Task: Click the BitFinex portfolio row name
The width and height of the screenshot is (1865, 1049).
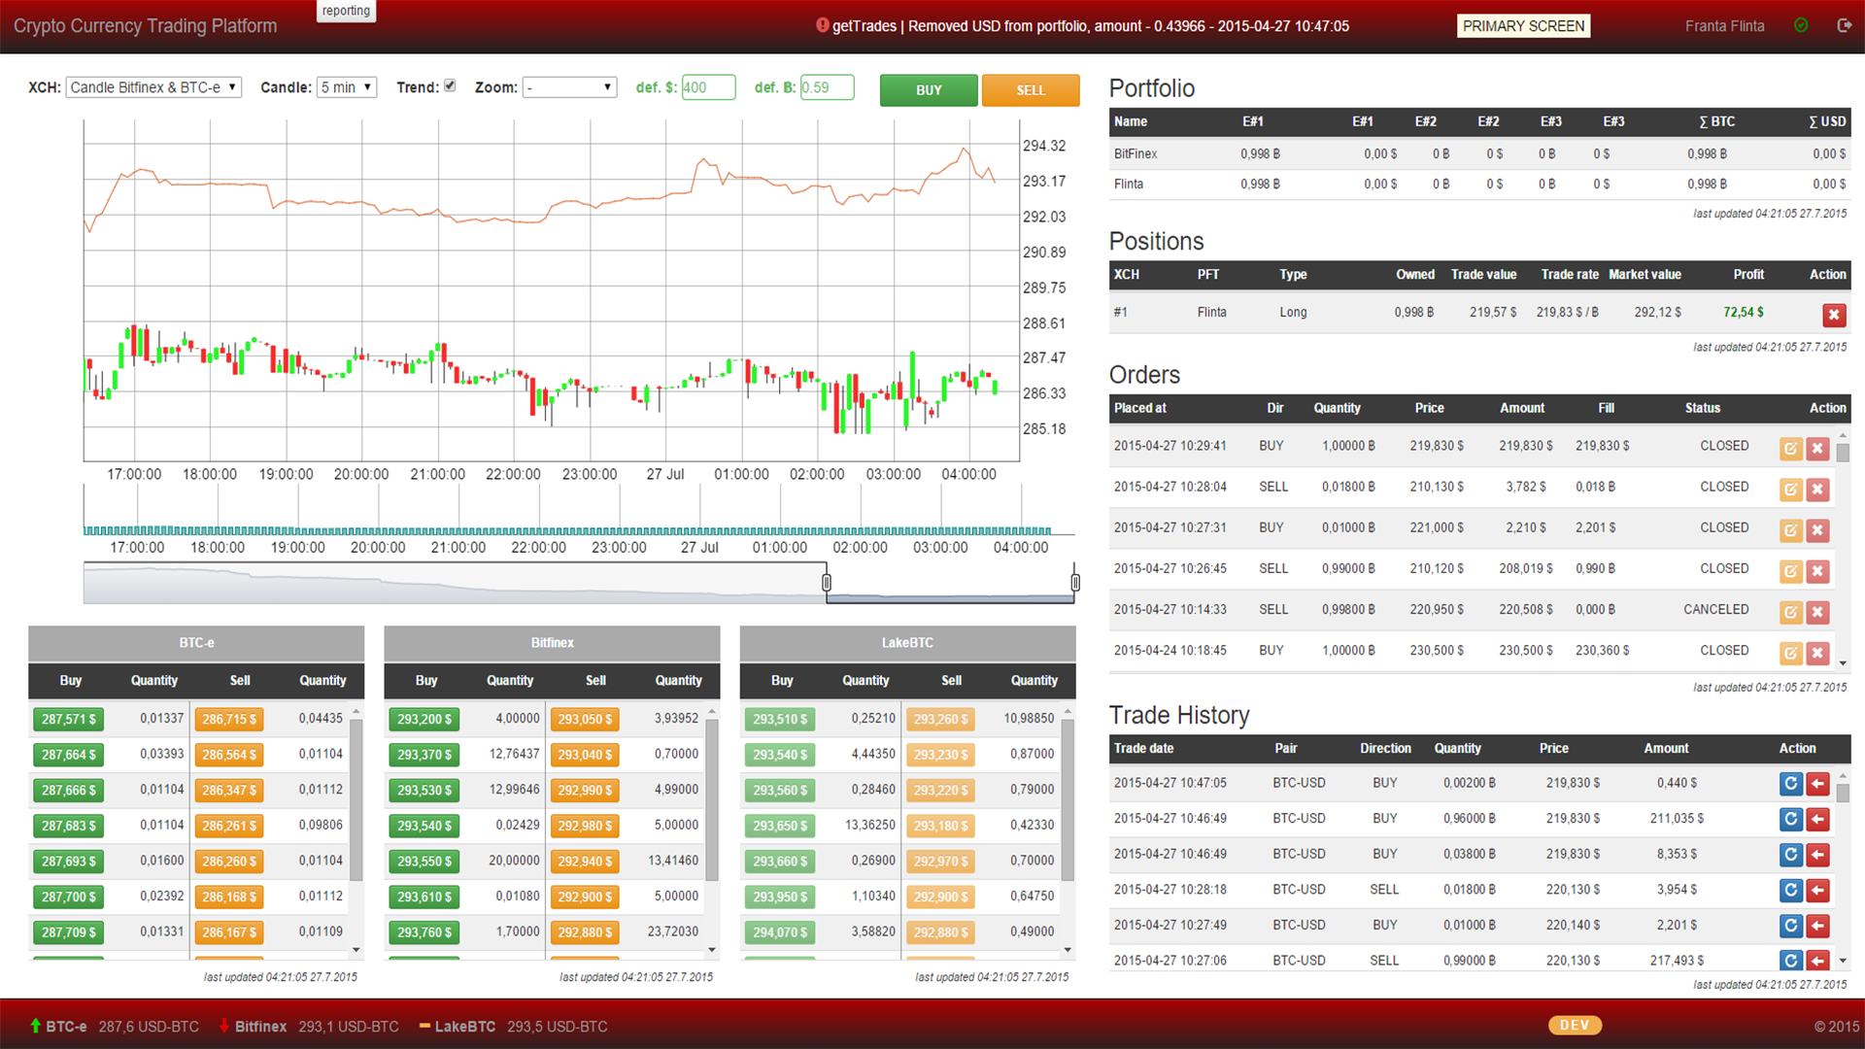Action: click(x=1136, y=154)
